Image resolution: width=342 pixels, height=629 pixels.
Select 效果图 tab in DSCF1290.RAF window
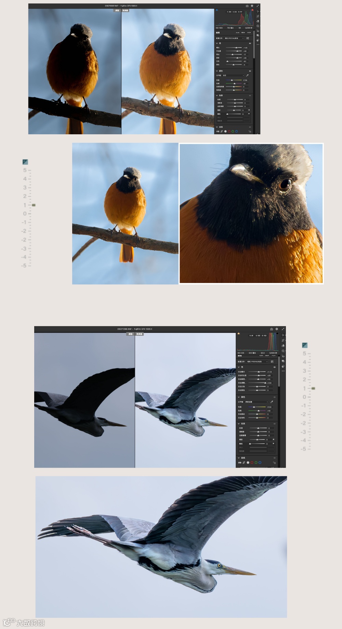click(140, 334)
